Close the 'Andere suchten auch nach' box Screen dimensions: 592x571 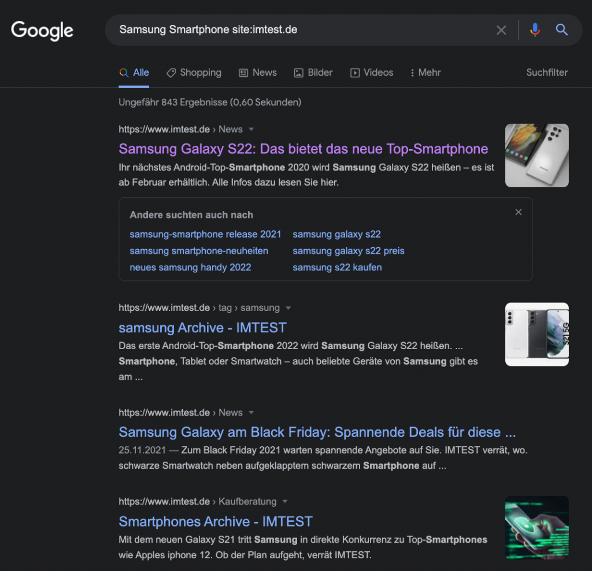[519, 212]
